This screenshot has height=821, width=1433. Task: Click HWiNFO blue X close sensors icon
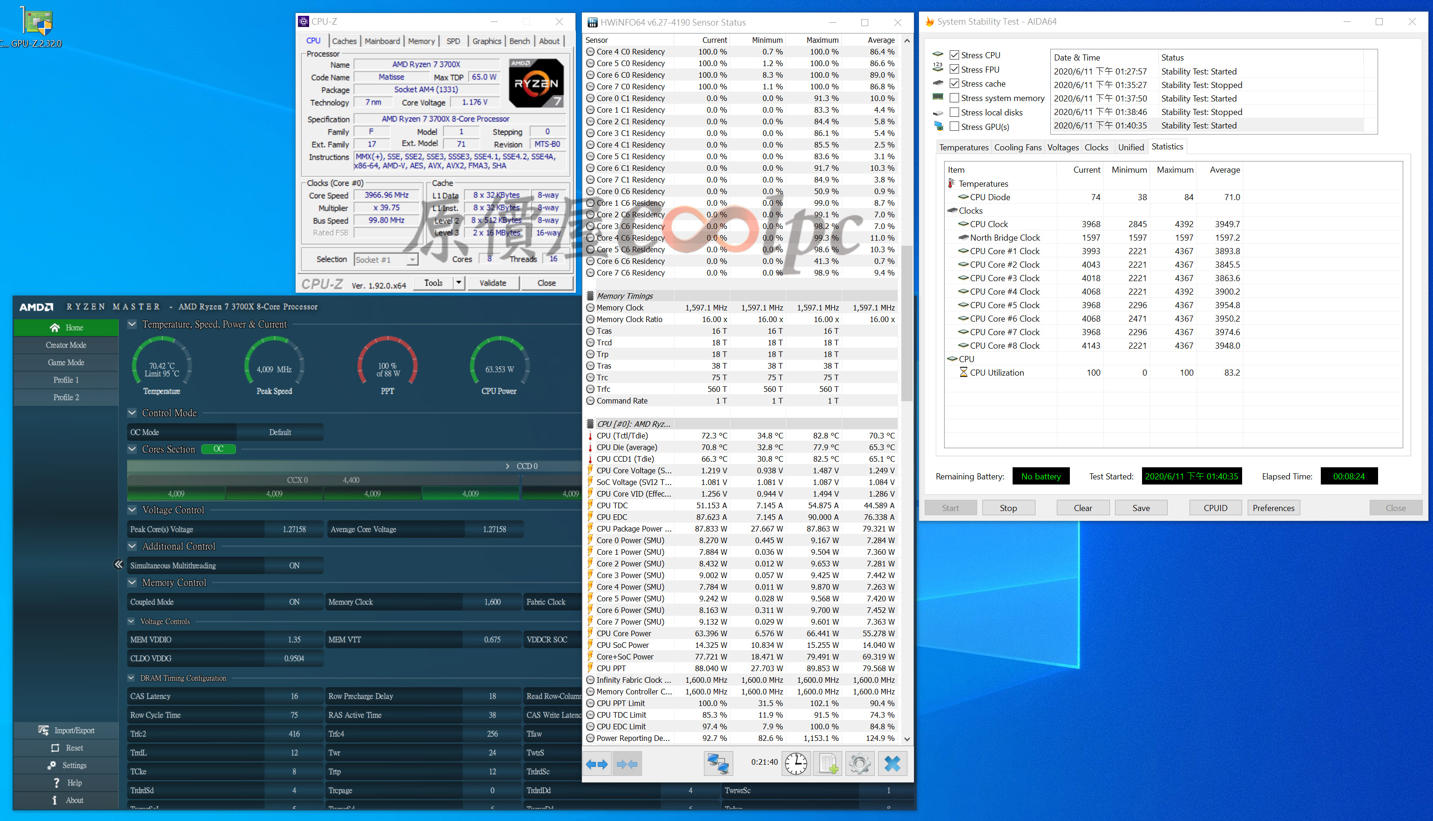pyautogui.click(x=892, y=764)
